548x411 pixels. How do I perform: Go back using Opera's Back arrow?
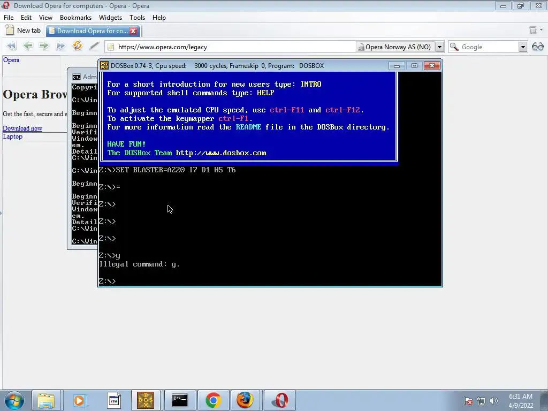(x=28, y=47)
